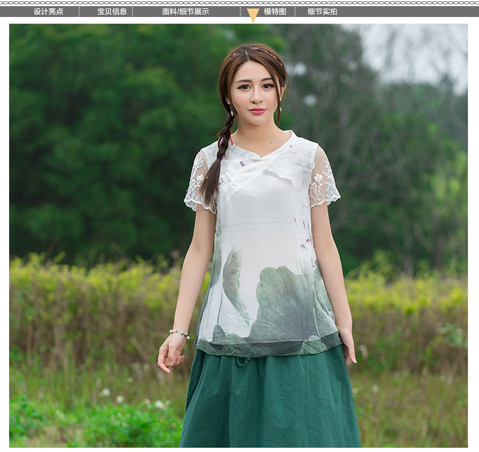The image size is (479, 452).
Task: Open the 设计亮点 tab
Action: [x=49, y=12]
